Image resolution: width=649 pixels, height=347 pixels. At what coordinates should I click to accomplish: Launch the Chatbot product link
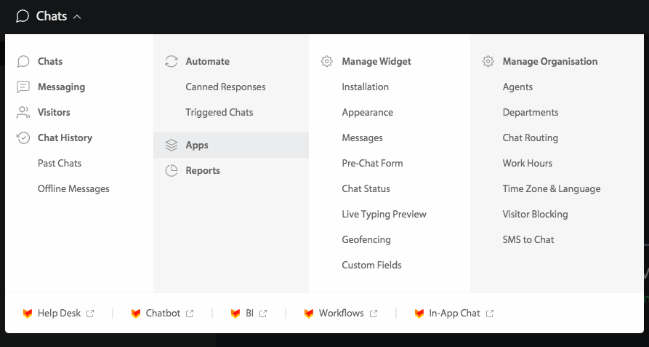coord(163,314)
